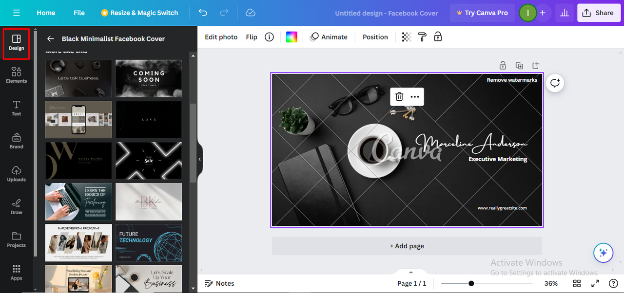Delete the selected image with trash icon
Screen dimensions: 624x293
click(399, 97)
